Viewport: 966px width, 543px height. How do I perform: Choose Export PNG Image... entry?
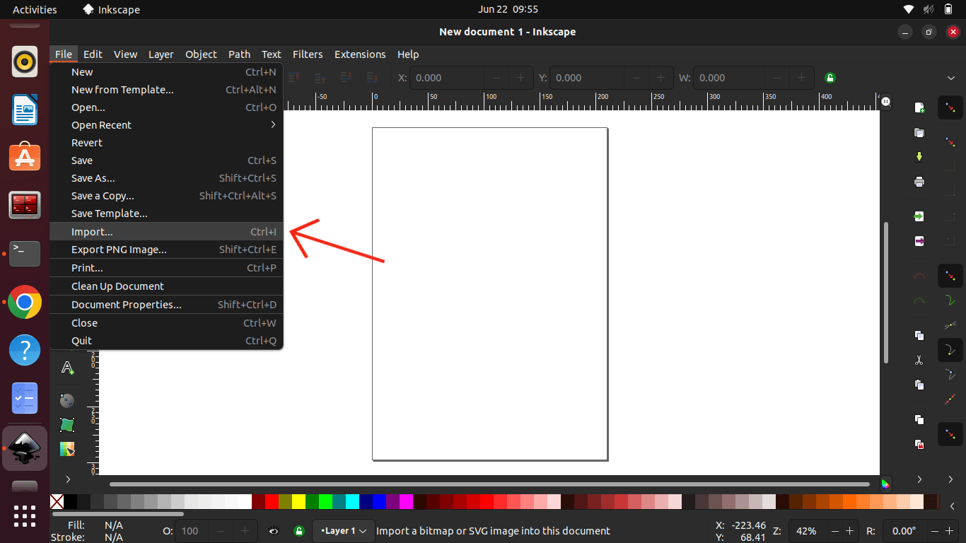(x=119, y=250)
